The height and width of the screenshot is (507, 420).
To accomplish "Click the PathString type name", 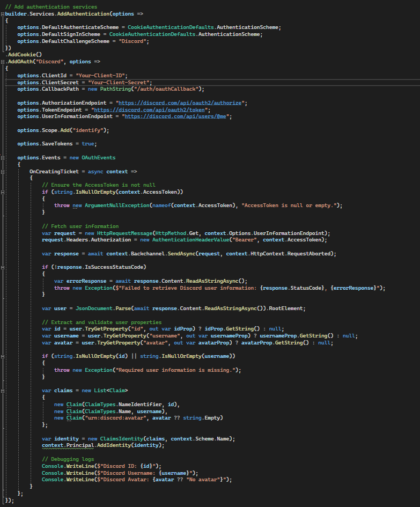I will 115,89.
